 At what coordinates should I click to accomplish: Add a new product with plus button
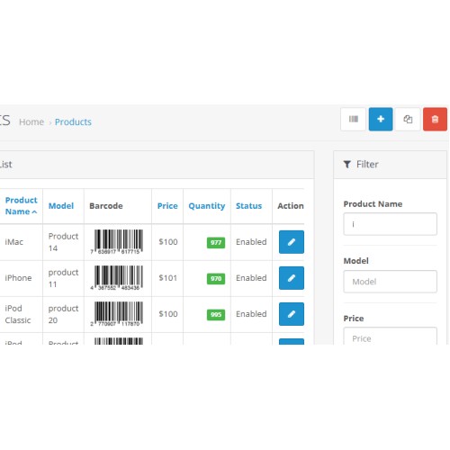coord(381,119)
